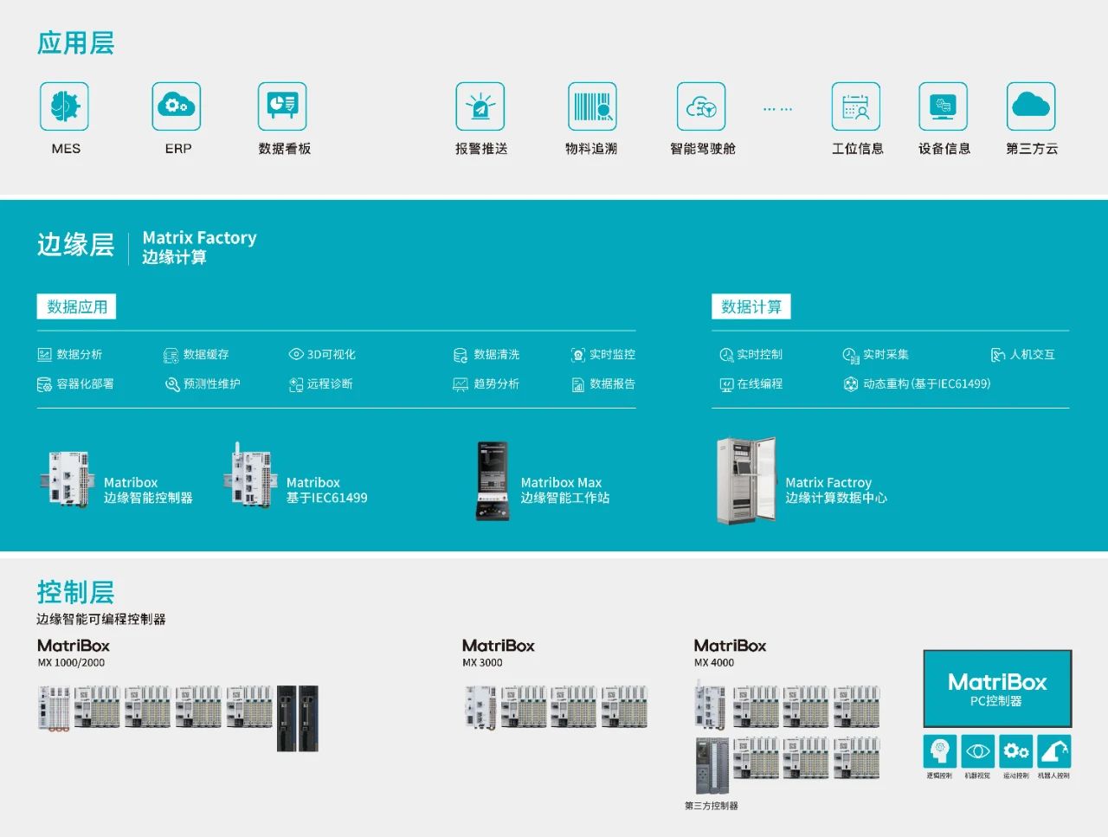The height and width of the screenshot is (837, 1108).
Task: Click the 人机交互 icon
Action: point(998,355)
